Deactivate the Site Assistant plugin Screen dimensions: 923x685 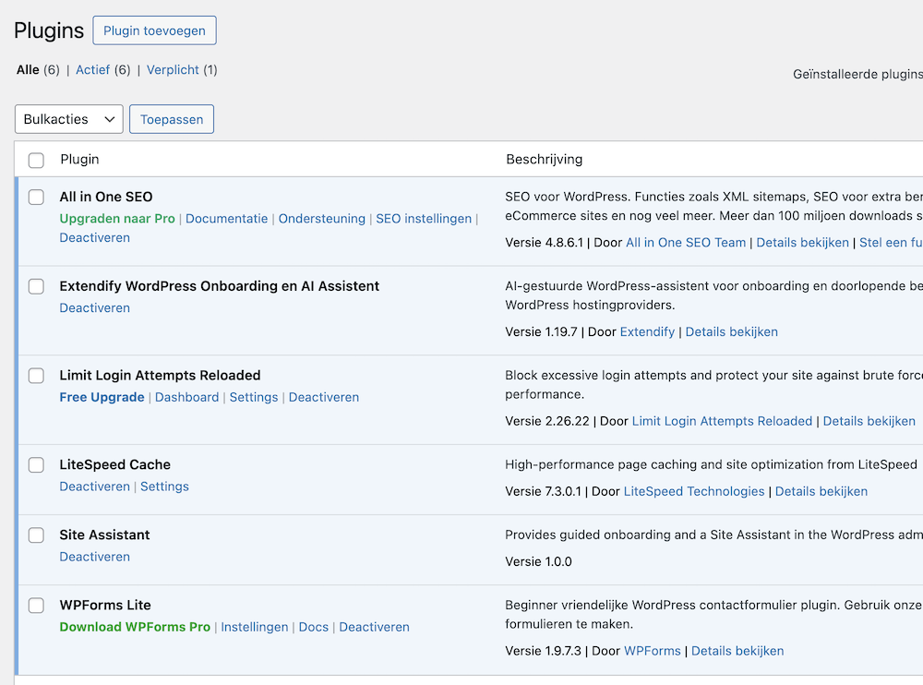tap(94, 557)
